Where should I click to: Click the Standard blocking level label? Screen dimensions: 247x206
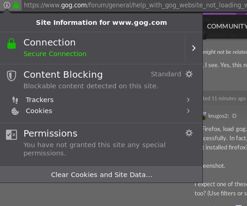pyautogui.click(x=166, y=74)
